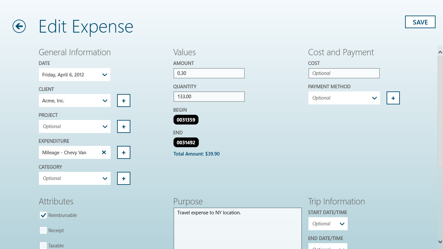Add a new expenditure with plus button

124,152
